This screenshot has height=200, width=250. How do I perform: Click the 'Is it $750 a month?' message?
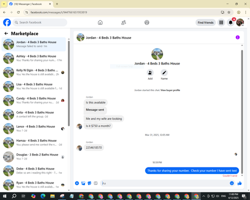(98, 126)
